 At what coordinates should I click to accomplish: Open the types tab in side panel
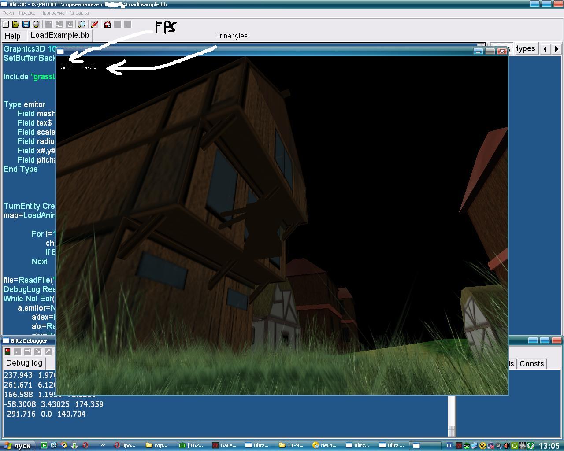click(525, 48)
